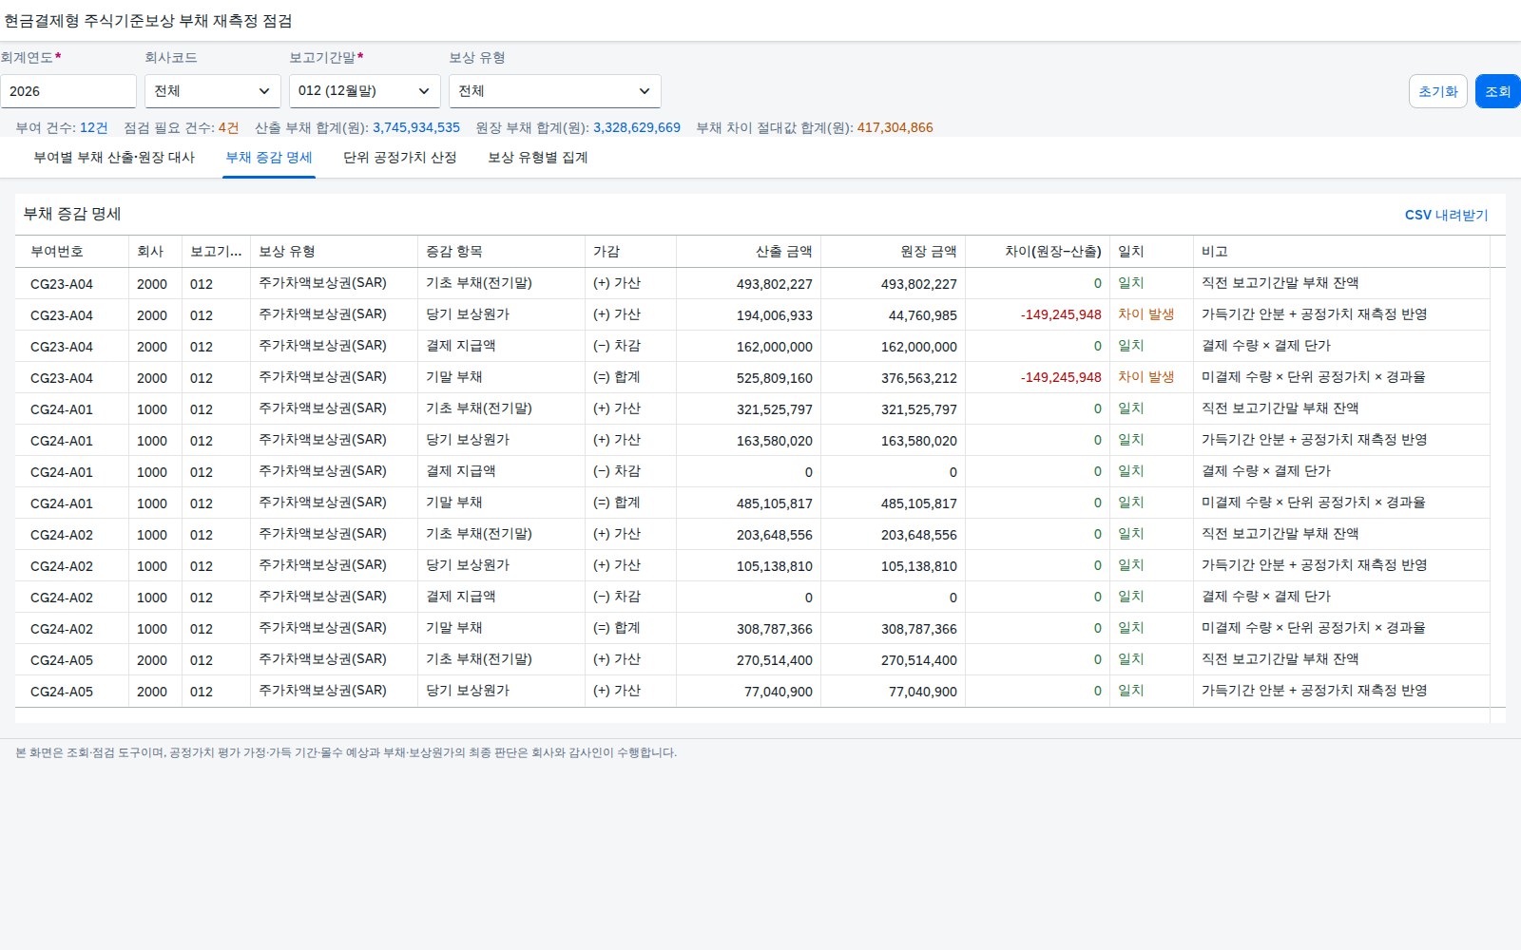Click the 증감 항목 column header
Screen dimensions: 1521x950
502,252
